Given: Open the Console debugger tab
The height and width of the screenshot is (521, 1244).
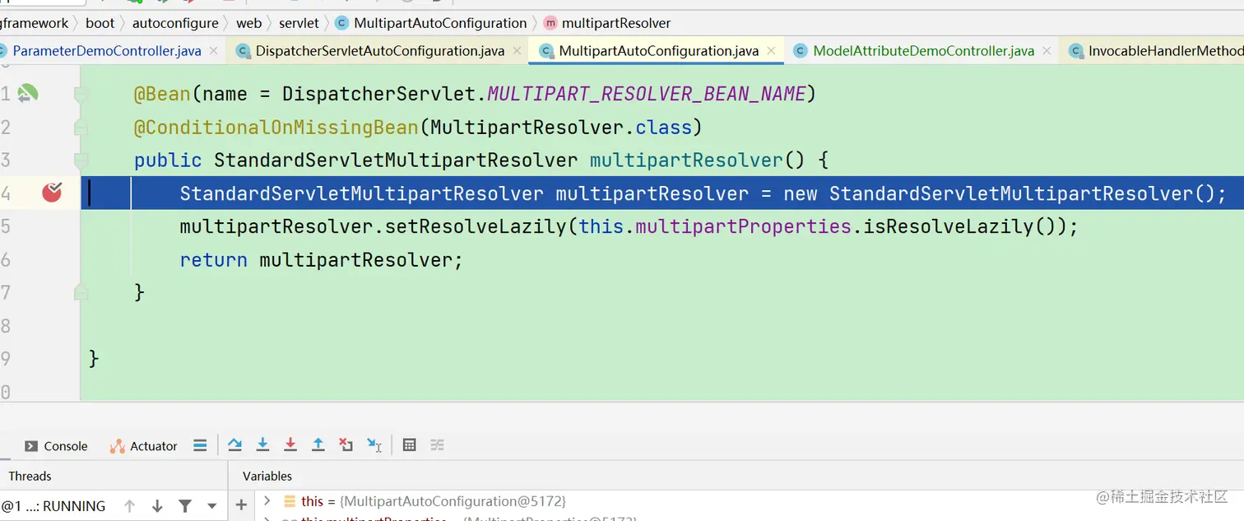Looking at the screenshot, I should (56, 446).
